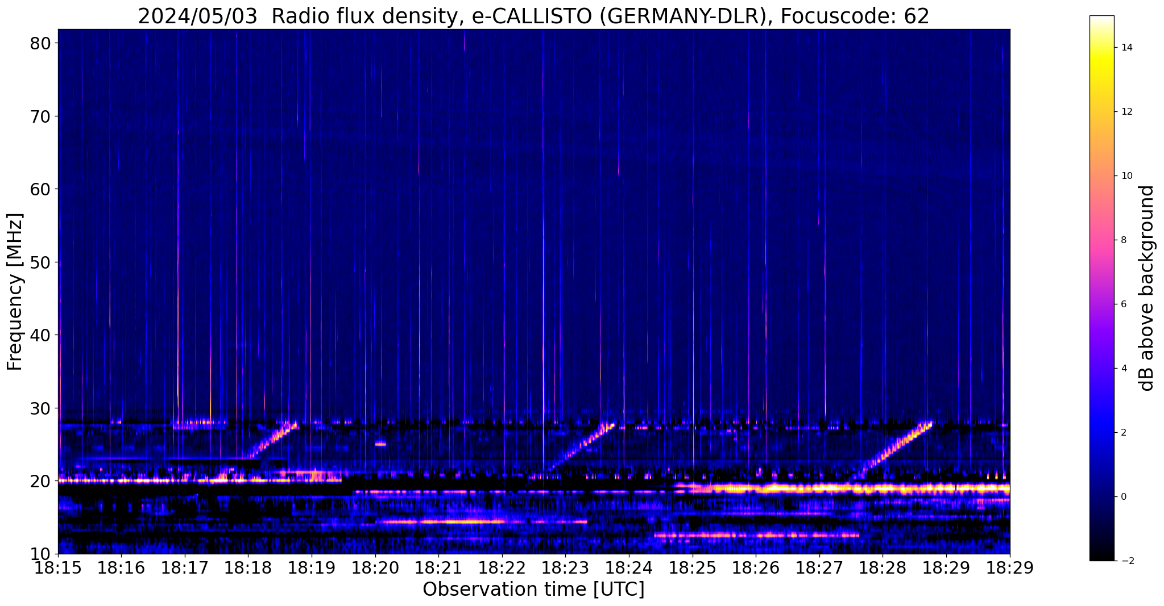The height and width of the screenshot is (606, 1164).
Task: Click the 18:20 time axis label
Action: coord(375,569)
